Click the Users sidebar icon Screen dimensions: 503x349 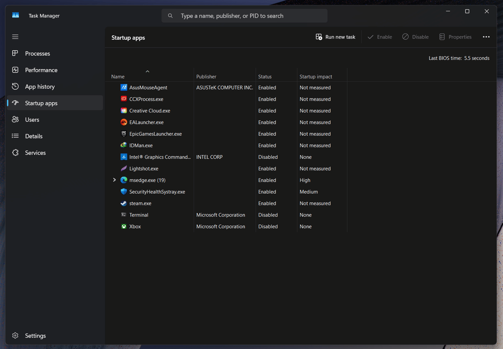coord(15,119)
